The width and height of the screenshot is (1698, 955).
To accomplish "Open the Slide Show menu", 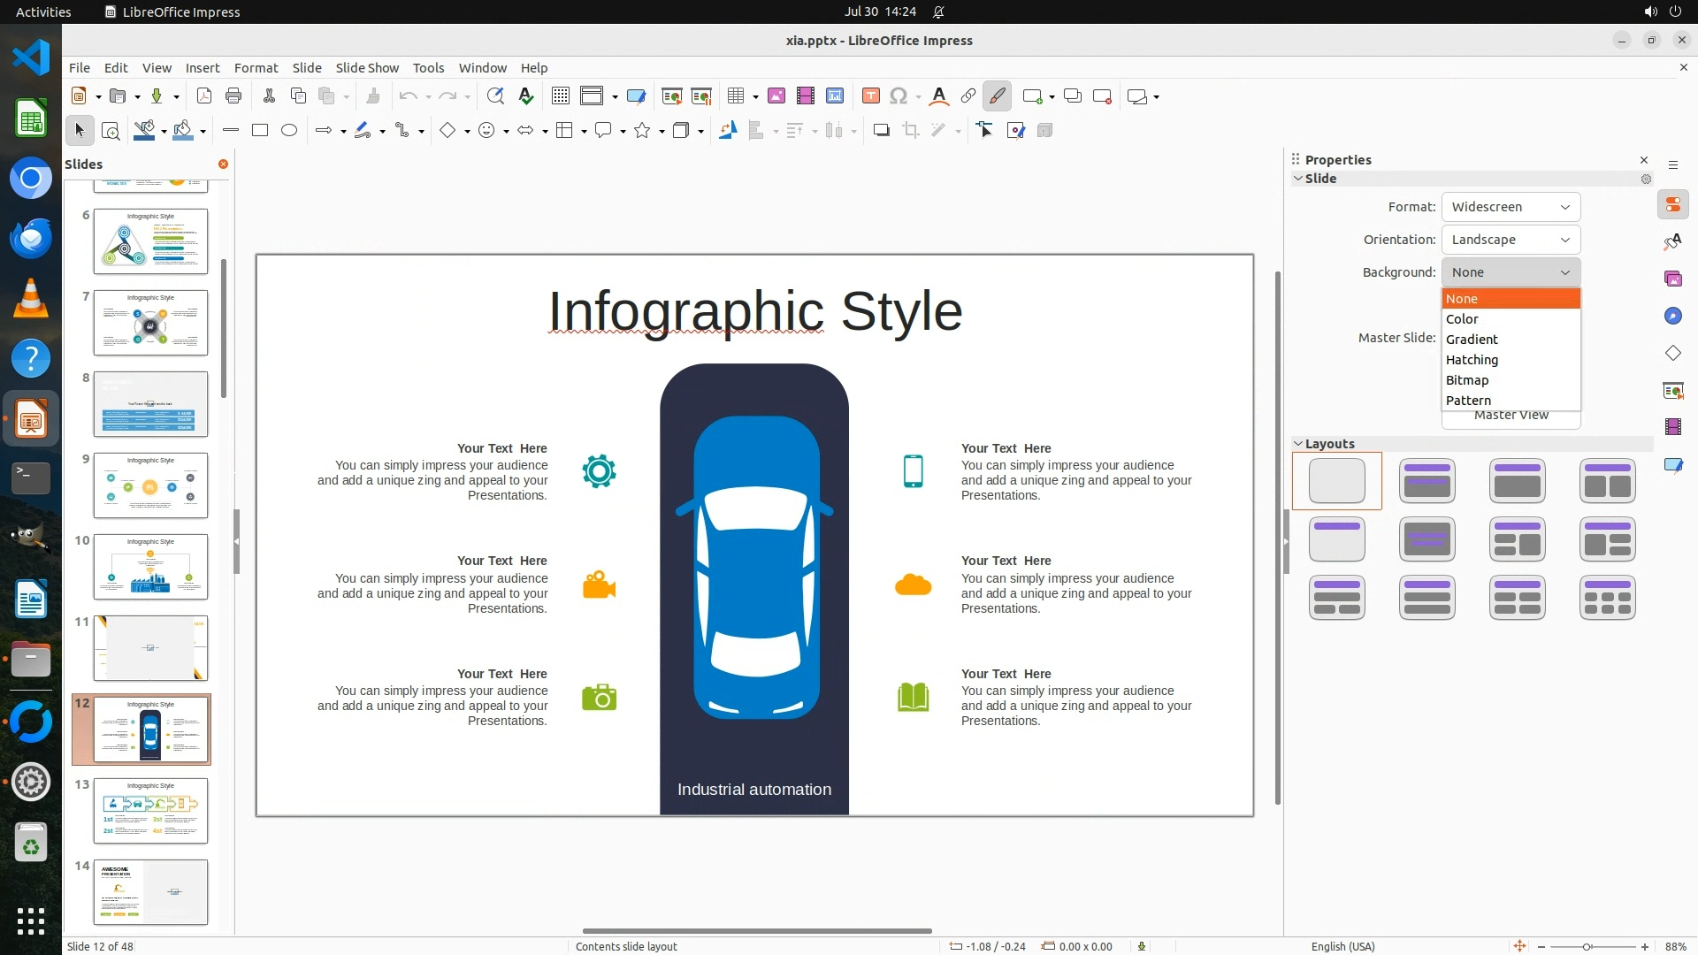I will tap(367, 68).
